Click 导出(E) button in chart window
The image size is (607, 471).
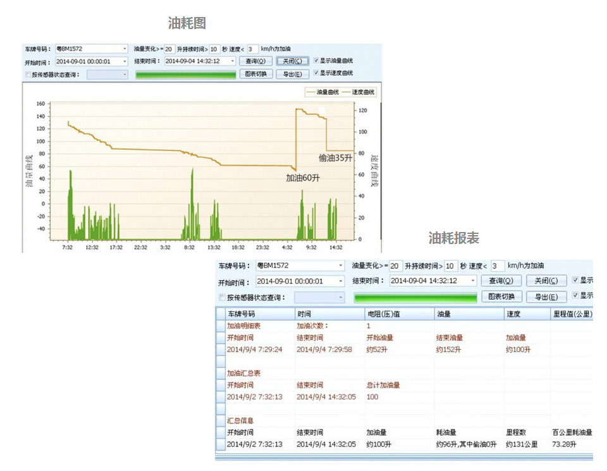[292, 74]
